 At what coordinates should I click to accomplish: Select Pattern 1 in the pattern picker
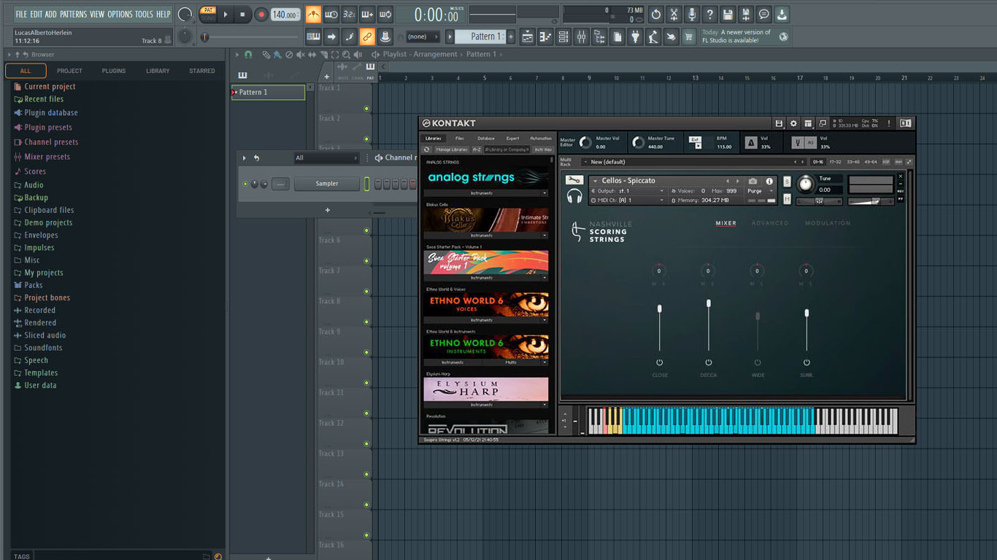pos(268,93)
